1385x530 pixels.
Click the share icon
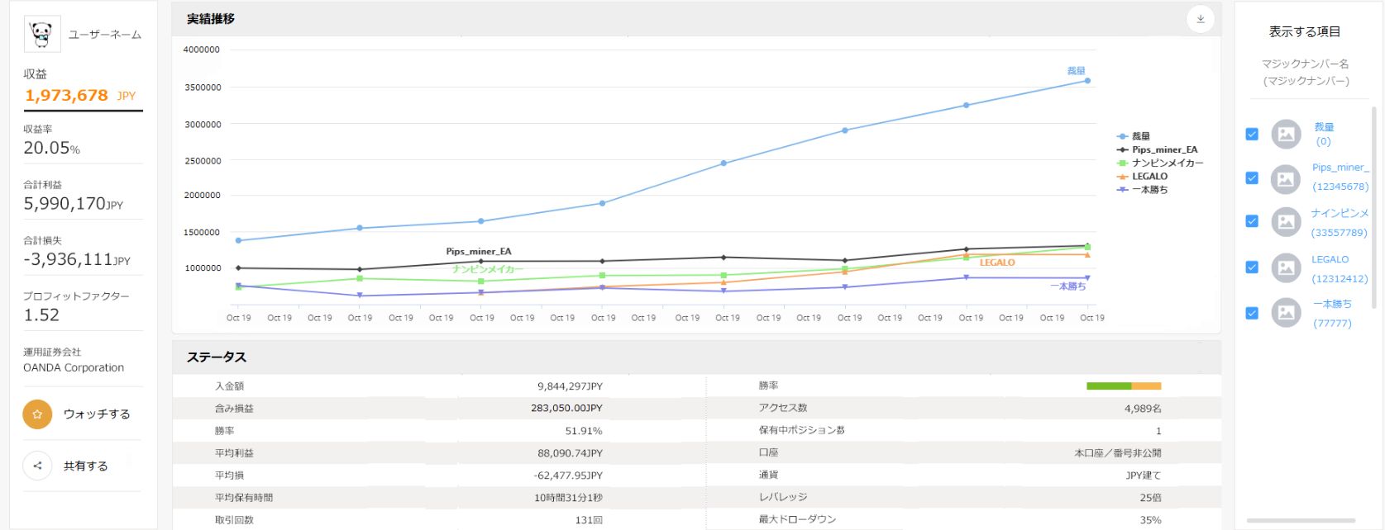pos(37,466)
